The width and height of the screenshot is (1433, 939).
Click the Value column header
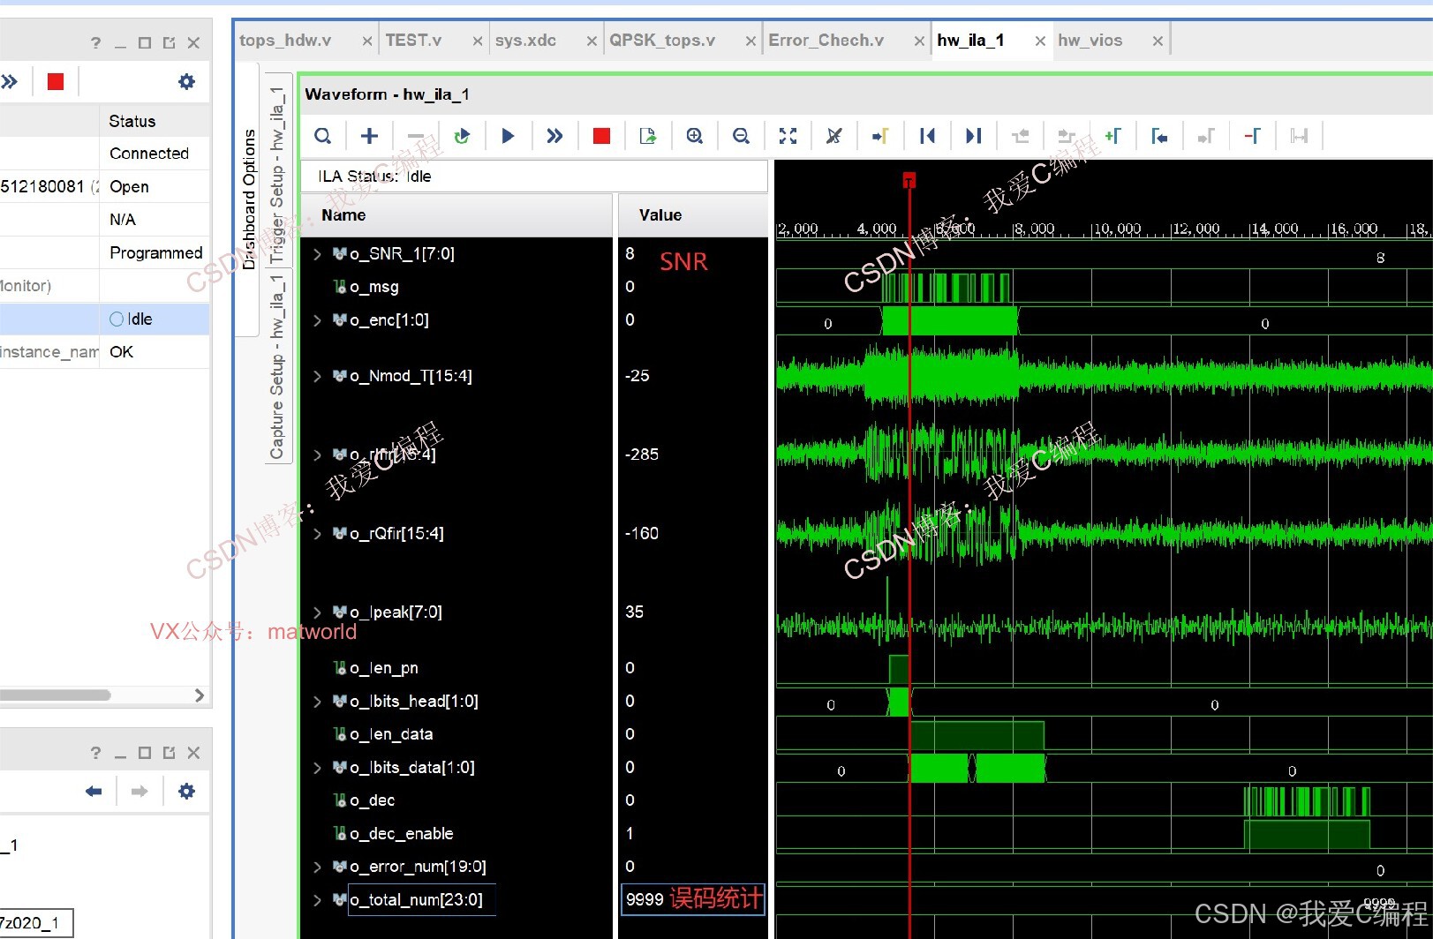(692, 215)
